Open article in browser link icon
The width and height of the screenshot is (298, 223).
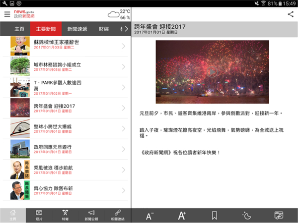coord(279,216)
